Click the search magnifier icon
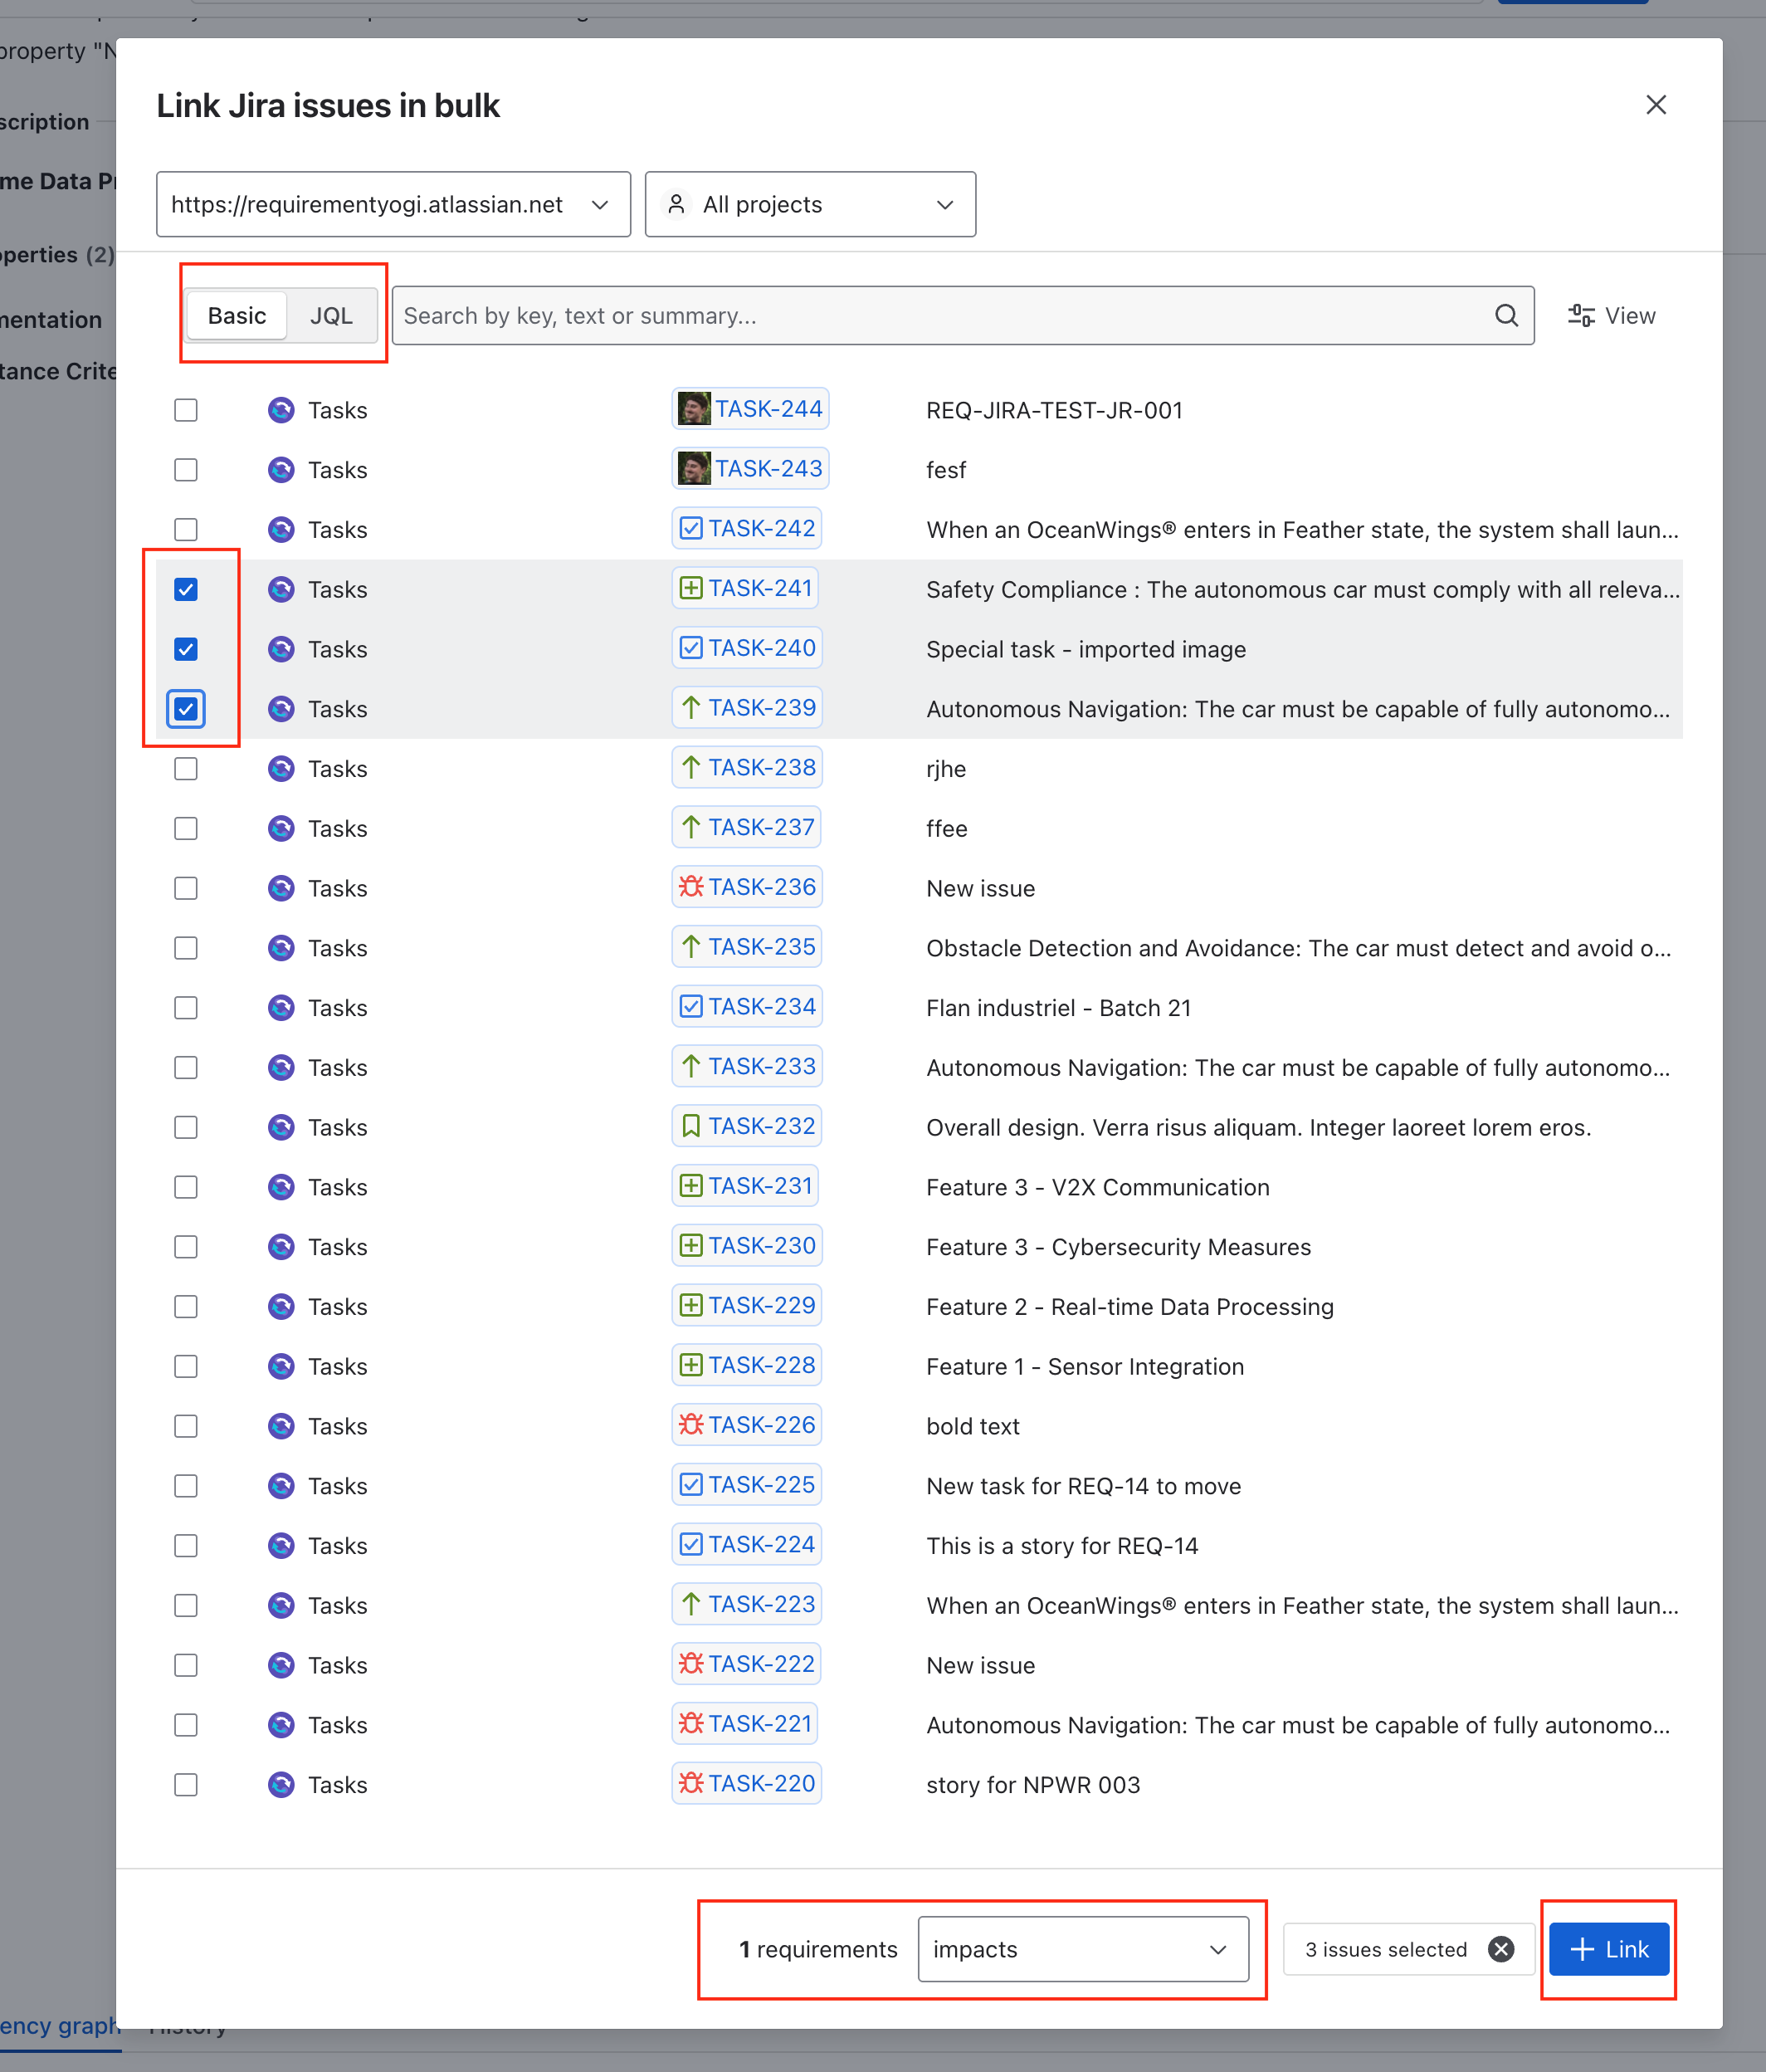The width and height of the screenshot is (1766, 2072). 1506,316
